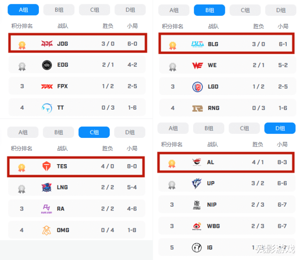This screenshot has width=300, height=260.
Task: Switch to B组 tab in top-left panel
Action: tap(59, 10)
